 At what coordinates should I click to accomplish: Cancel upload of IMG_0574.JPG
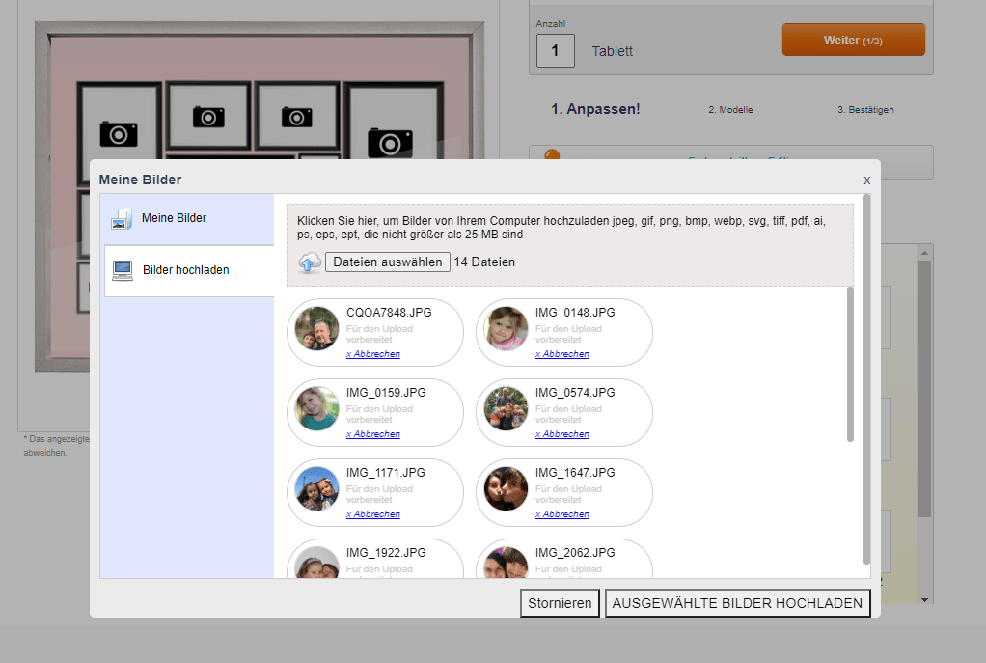tap(562, 434)
